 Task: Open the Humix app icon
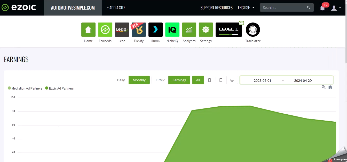155,30
